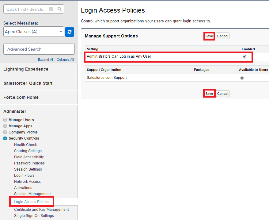This screenshot has height=220, width=269.
Task: Click the search magnifier icon
Action: pyautogui.click(x=60, y=9)
